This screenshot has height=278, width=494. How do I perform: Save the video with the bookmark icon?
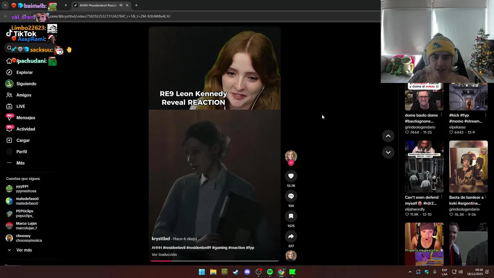(x=291, y=216)
